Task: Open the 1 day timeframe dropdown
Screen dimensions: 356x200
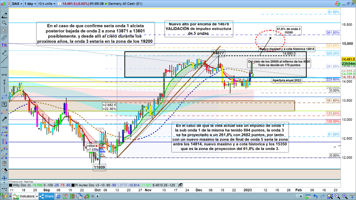Action: coord(30,3)
